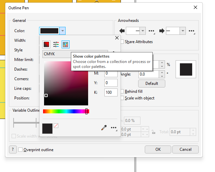The height and width of the screenshot is (172, 215).
Task: Pick the eyedropper color sampler tool
Action: (104, 128)
